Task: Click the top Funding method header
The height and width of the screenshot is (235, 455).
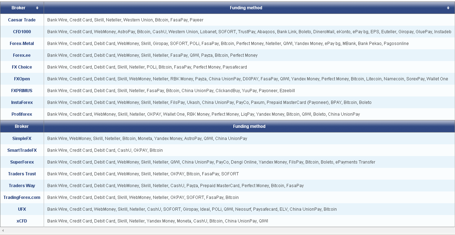Action: pyautogui.click(x=249, y=8)
